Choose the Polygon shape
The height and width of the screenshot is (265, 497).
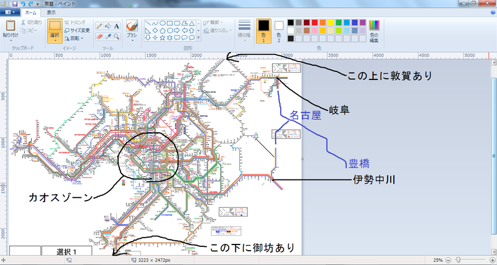click(185, 24)
